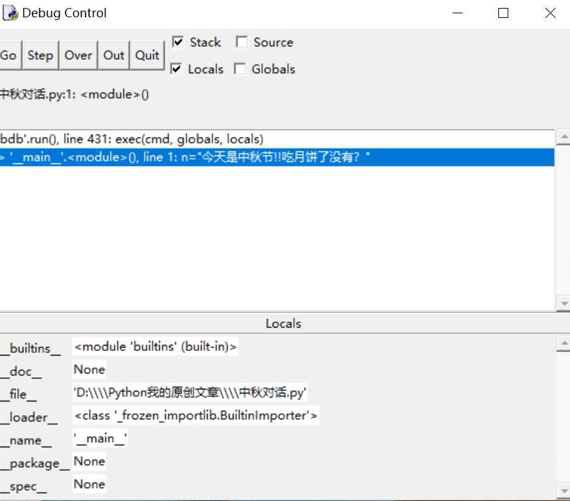Click the __builtins__ variable name label
Viewport: 570px width, 501px height.
[31, 348]
